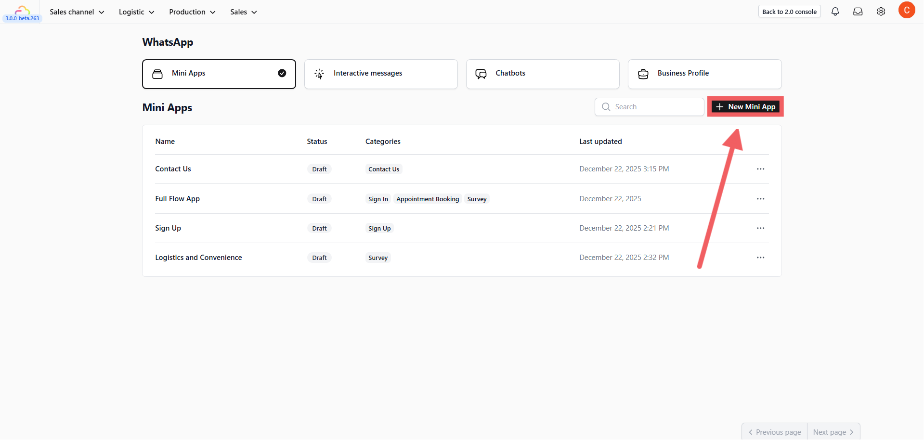Click the Draft badge in the Sign Up row

tap(319, 229)
